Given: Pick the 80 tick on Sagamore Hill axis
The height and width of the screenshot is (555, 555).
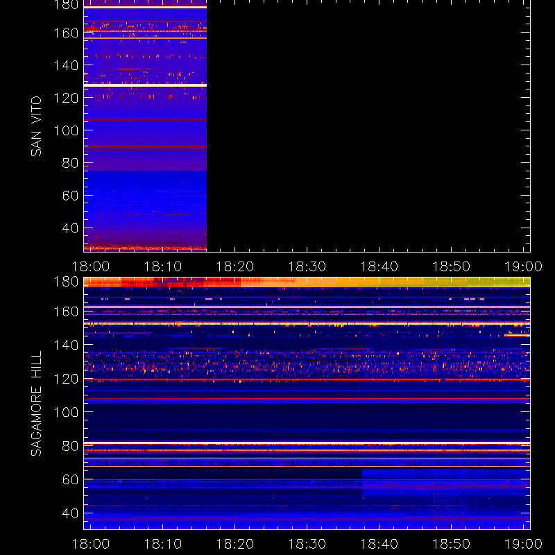Looking at the screenshot, I should click(x=70, y=446).
